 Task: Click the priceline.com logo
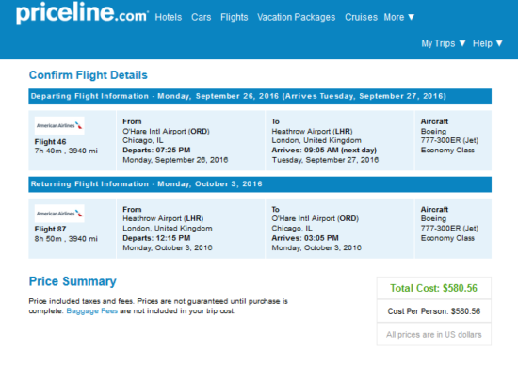(x=82, y=13)
